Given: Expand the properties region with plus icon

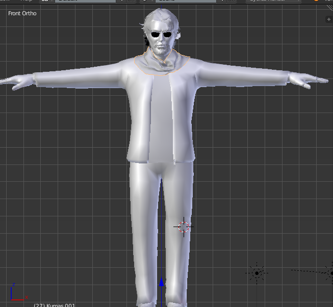Looking at the screenshot, I should (329, 19).
